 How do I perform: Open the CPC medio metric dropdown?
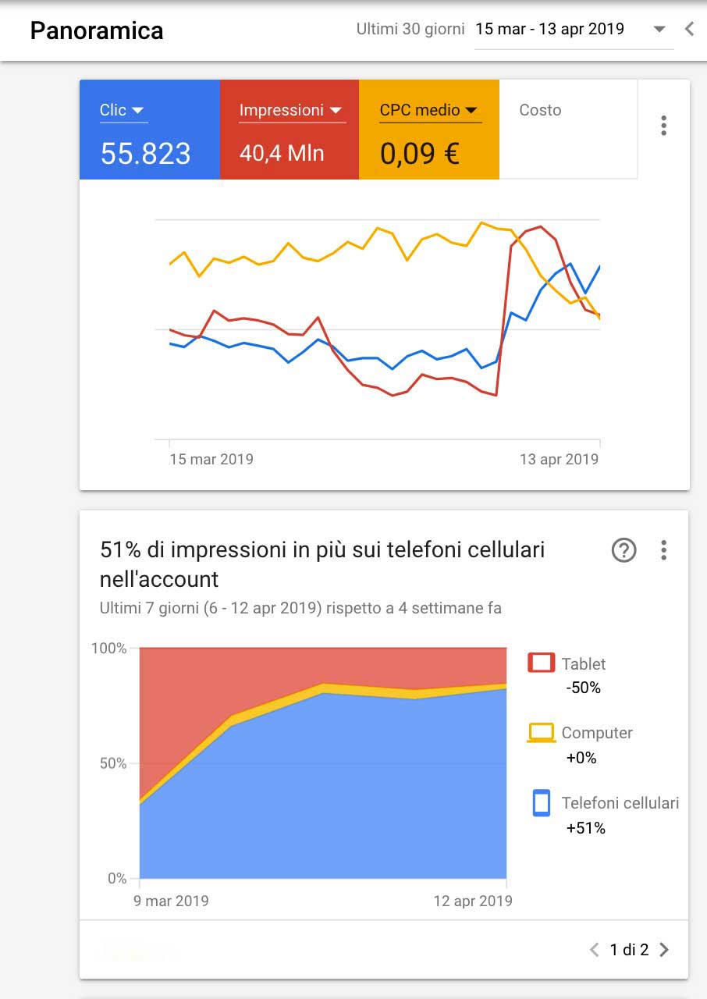pyautogui.click(x=428, y=110)
